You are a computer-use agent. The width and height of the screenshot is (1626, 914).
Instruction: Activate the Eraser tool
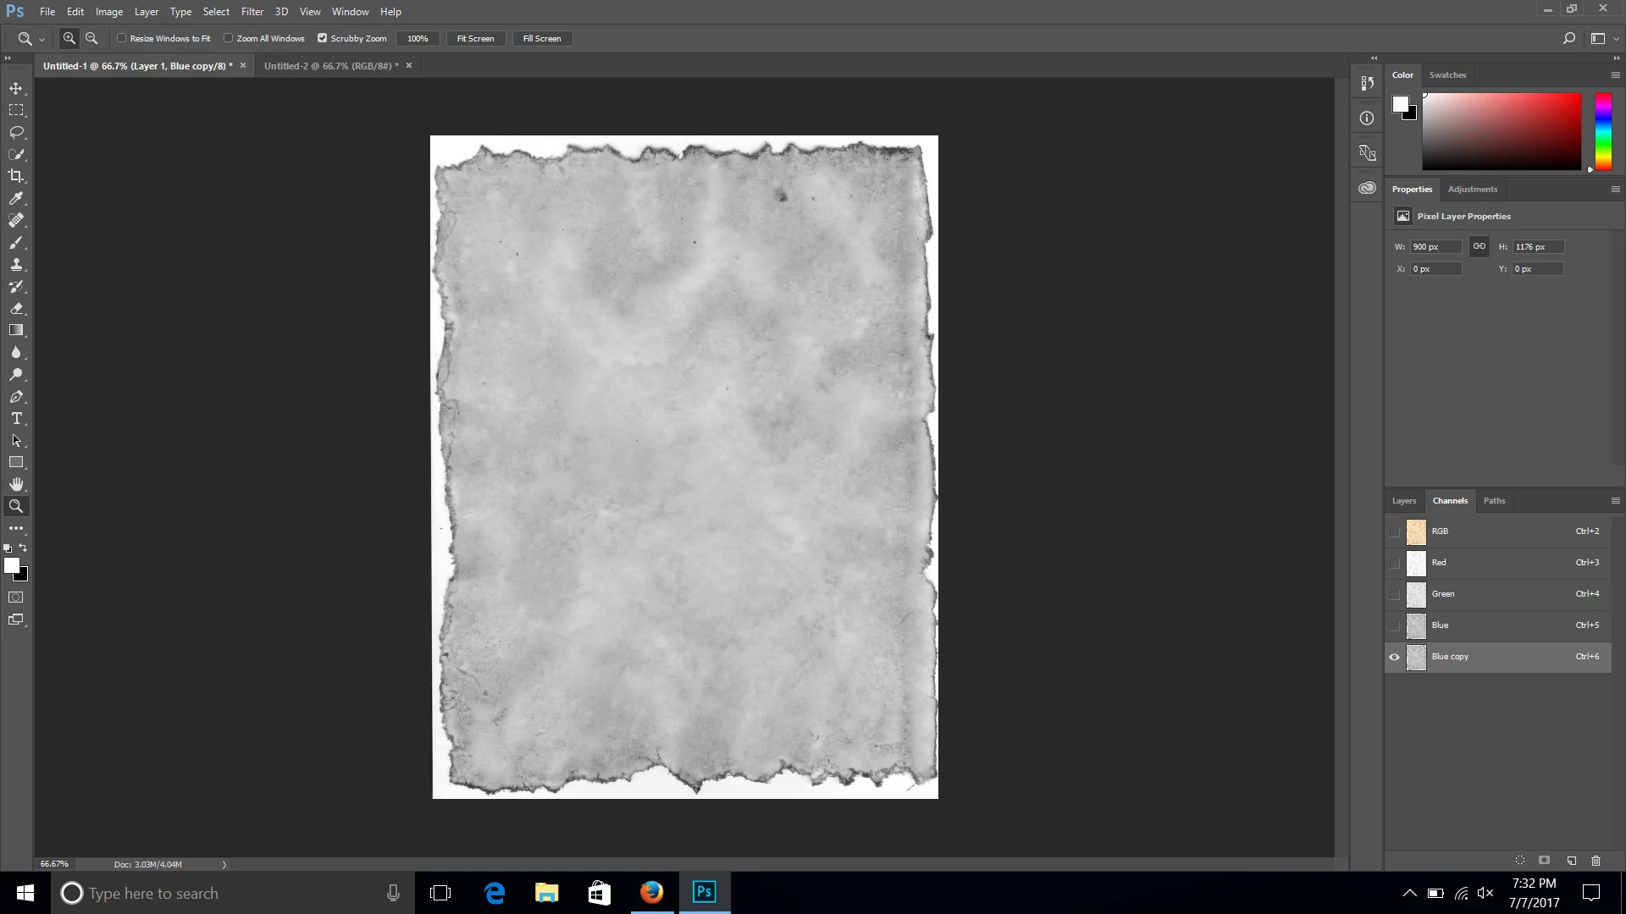pyautogui.click(x=16, y=308)
